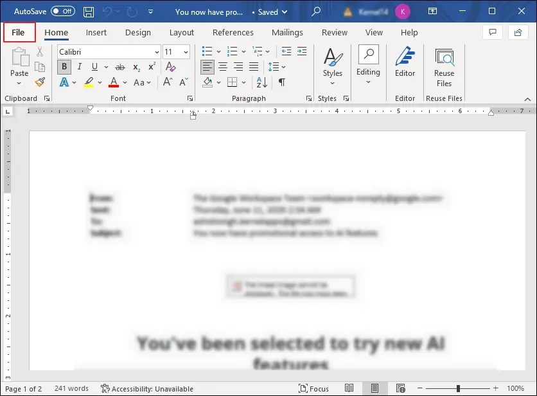
Task: Open the Styles gallery button
Action: click(x=333, y=67)
